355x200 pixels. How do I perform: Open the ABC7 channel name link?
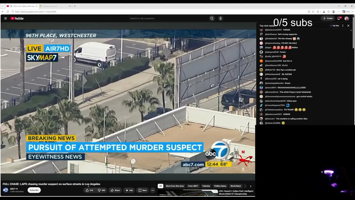(13, 189)
